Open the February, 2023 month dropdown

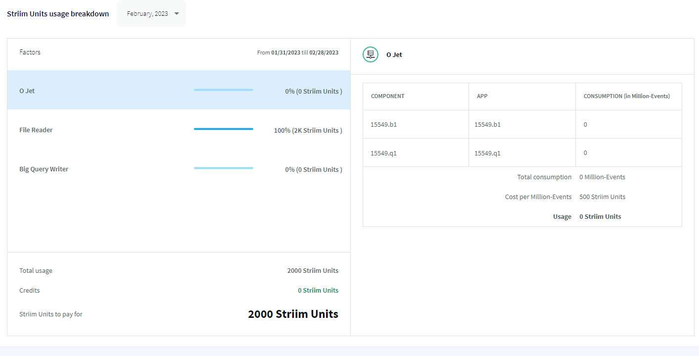point(151,14)
